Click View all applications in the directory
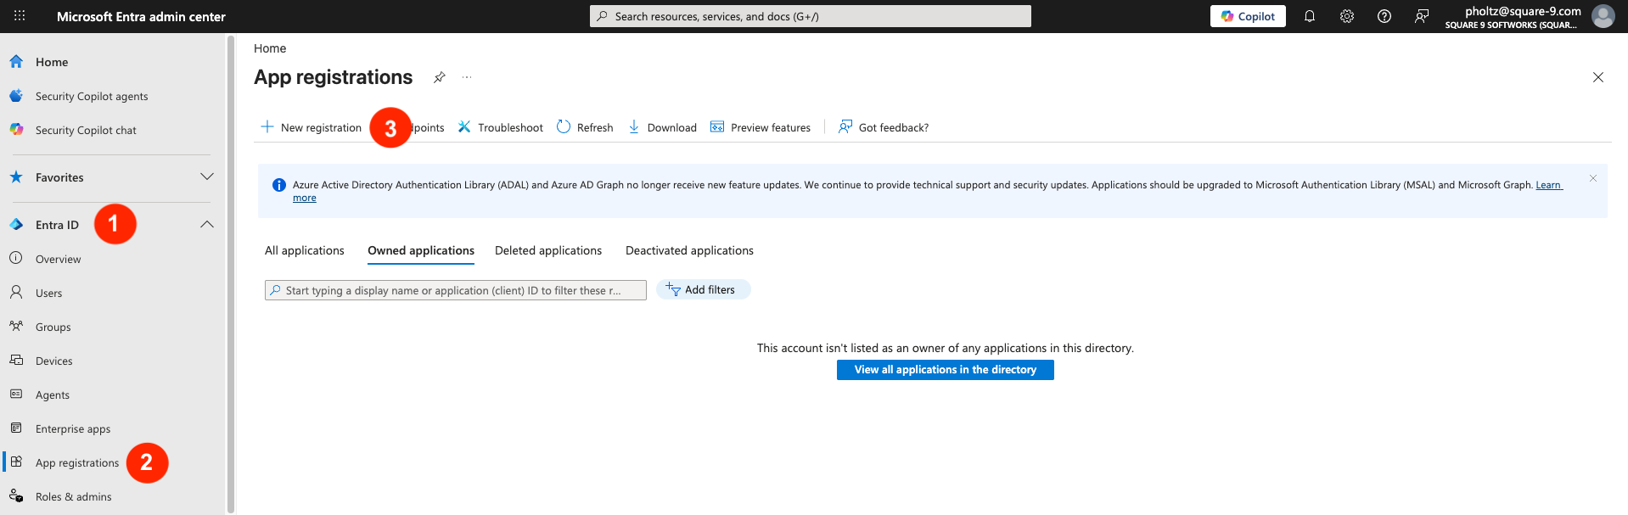The image size is (1628, 515). (x=946, y=370)
